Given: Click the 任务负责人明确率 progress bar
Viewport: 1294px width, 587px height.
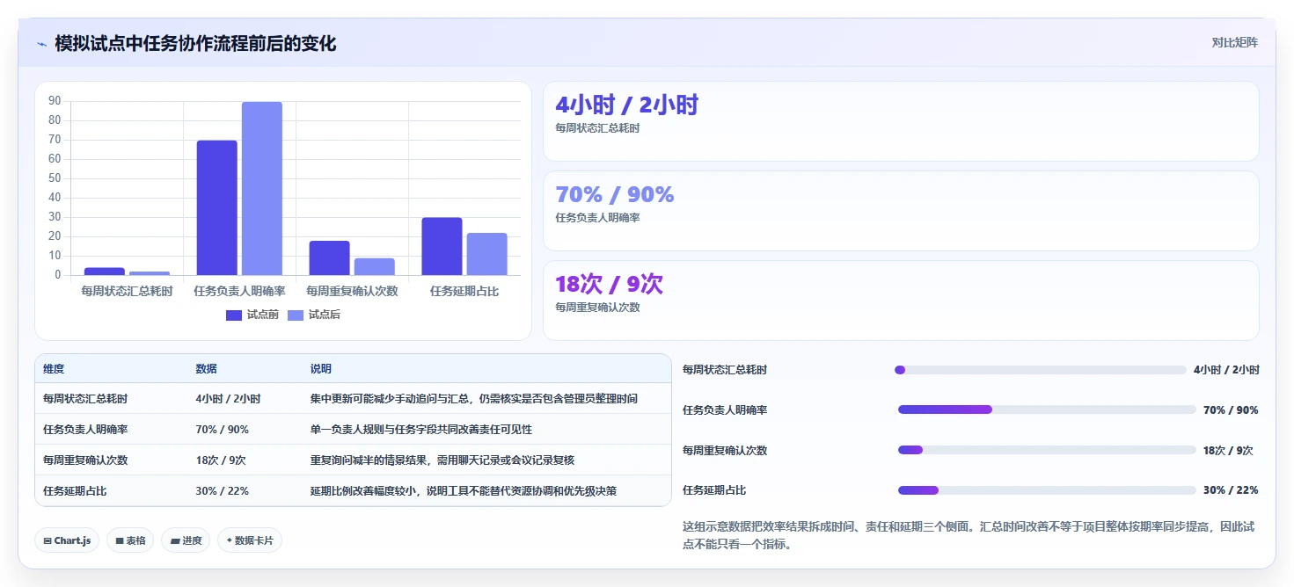Looking at the screenshot, I should [1047, 409].
